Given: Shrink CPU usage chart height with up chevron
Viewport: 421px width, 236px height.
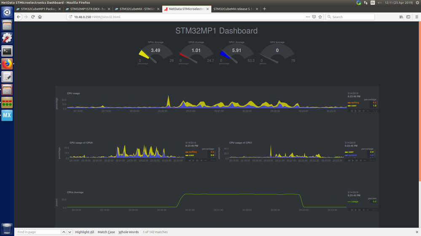Looking at the screenshot, I should click(374, 111).
